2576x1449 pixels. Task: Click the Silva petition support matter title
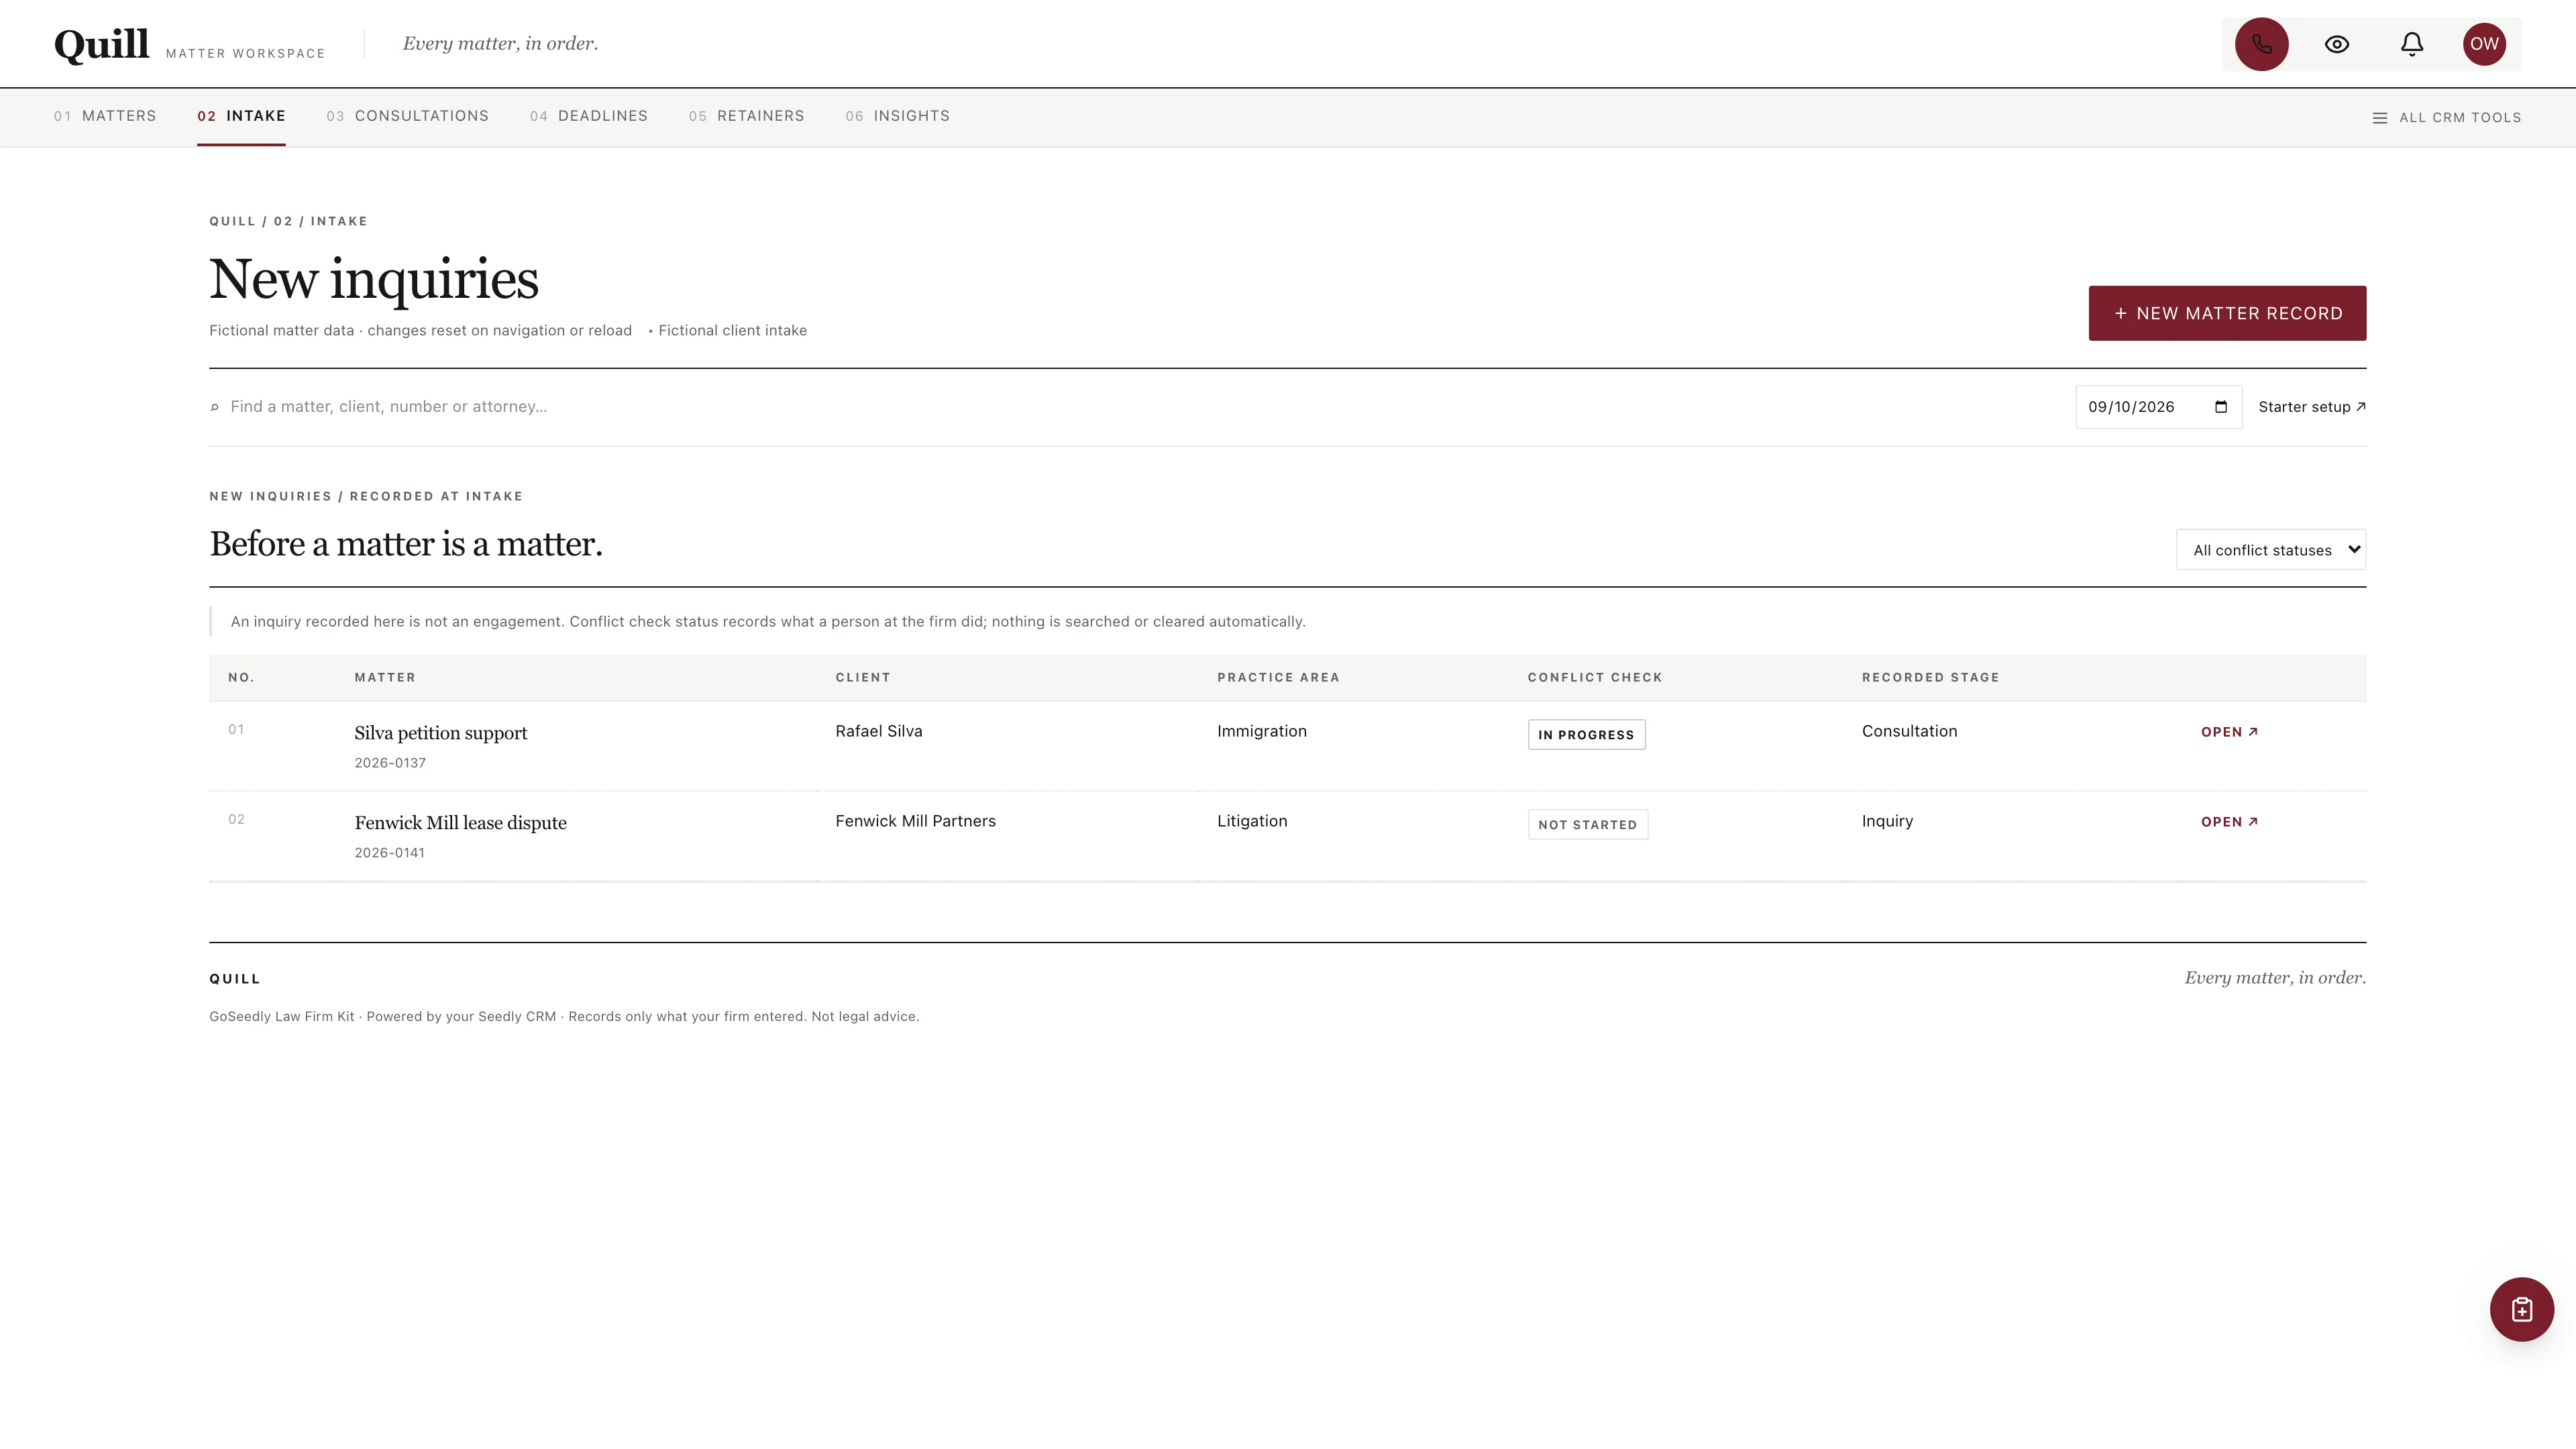coord(441,733)
